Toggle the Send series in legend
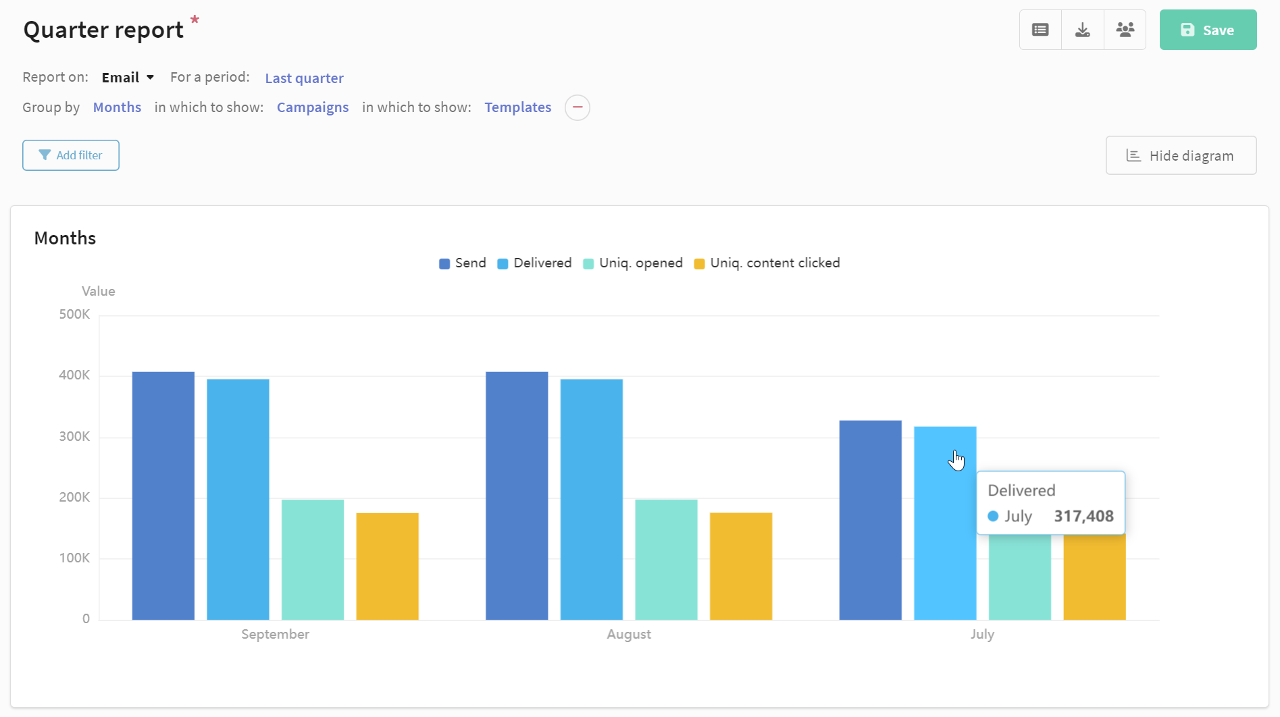The width and height of the screenshot is (1280, 717). (463, 263)
